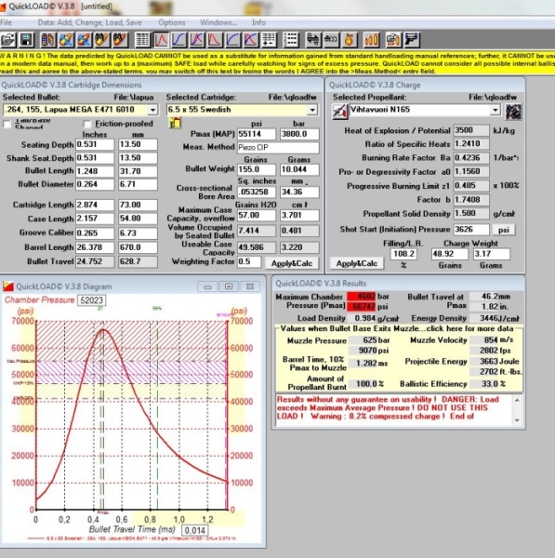Click the Pmax (MAP) psi field

click(x=257, y=134)
